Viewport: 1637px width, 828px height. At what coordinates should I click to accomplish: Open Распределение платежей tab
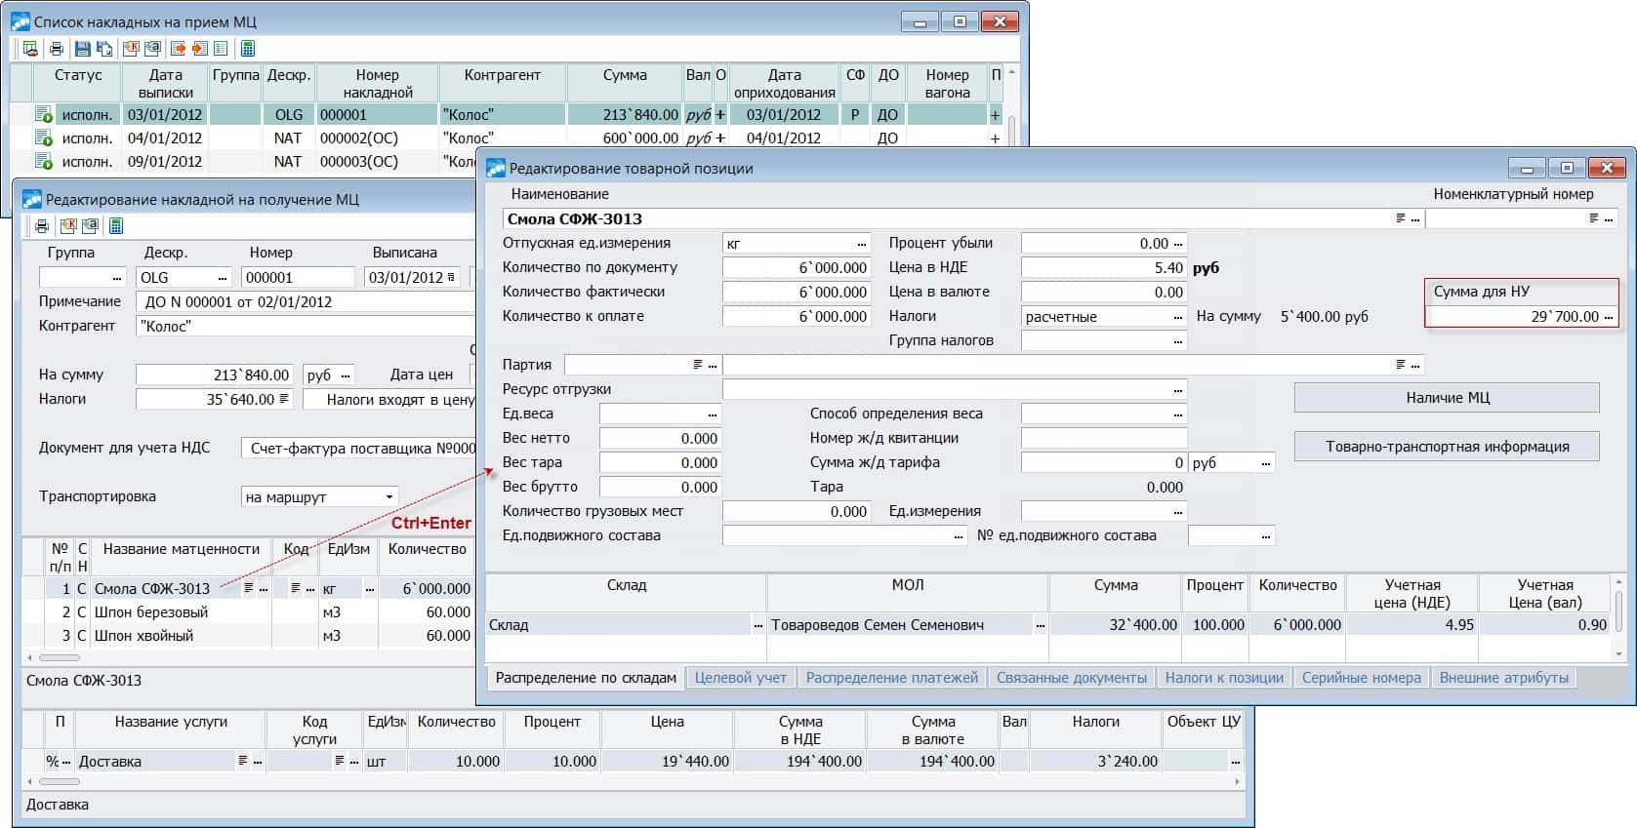coord(892,678)
